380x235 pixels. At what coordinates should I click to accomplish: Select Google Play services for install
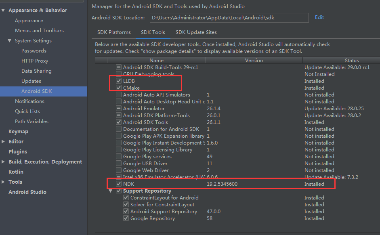(x=118, y=156)
